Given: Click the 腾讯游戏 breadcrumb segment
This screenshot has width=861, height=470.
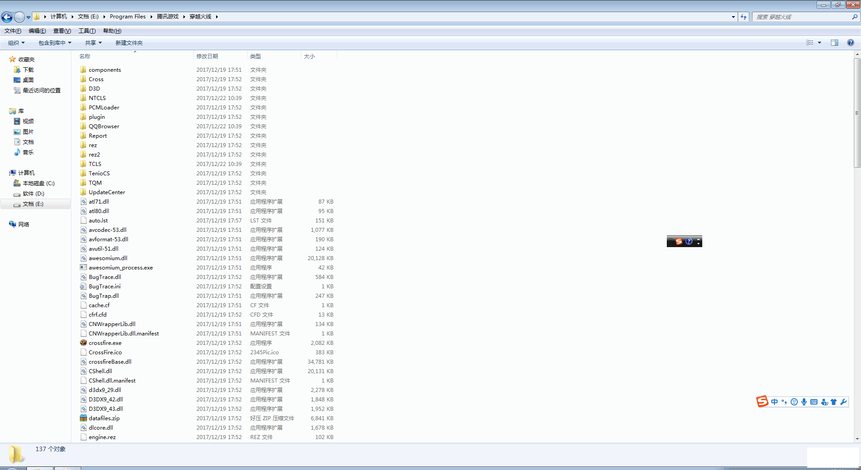Looking at the screenshot, I should (168, 17).
